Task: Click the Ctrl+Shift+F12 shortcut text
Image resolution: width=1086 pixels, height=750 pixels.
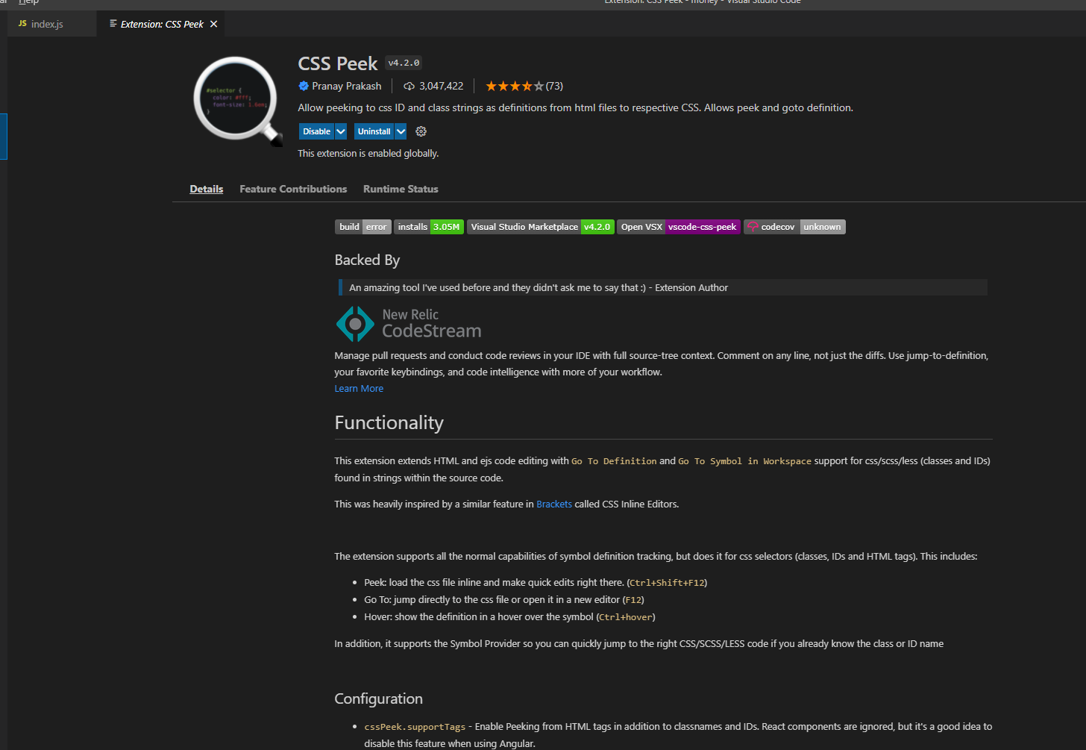Action: pos(667,583)
